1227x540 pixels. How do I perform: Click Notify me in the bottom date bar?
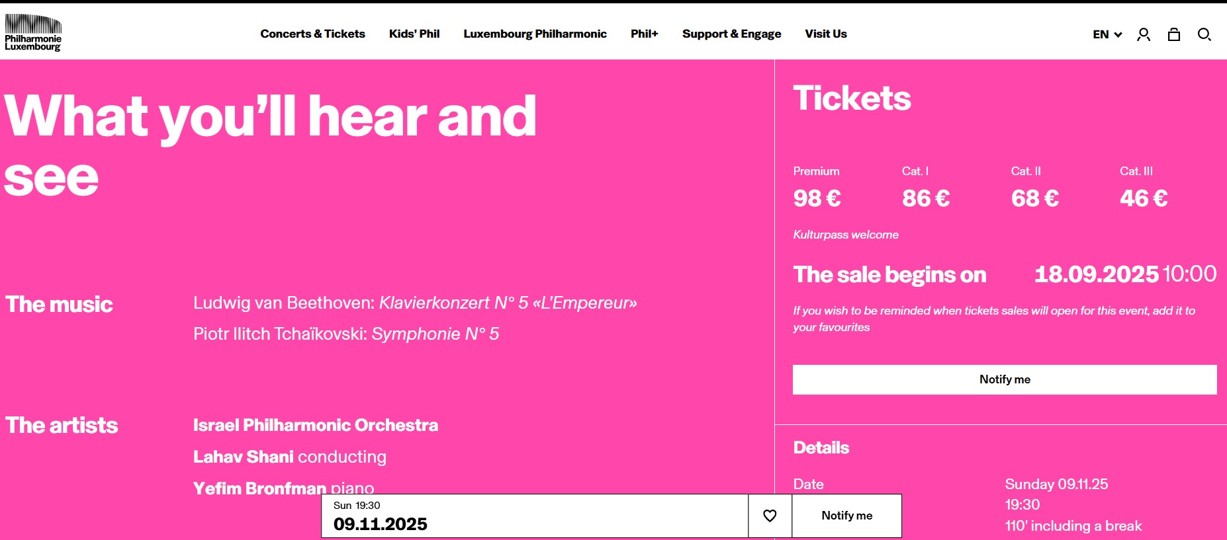pos(846,516)
